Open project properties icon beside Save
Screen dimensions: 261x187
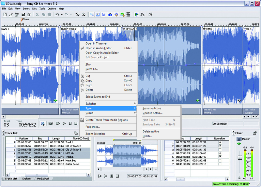(29, 15)
